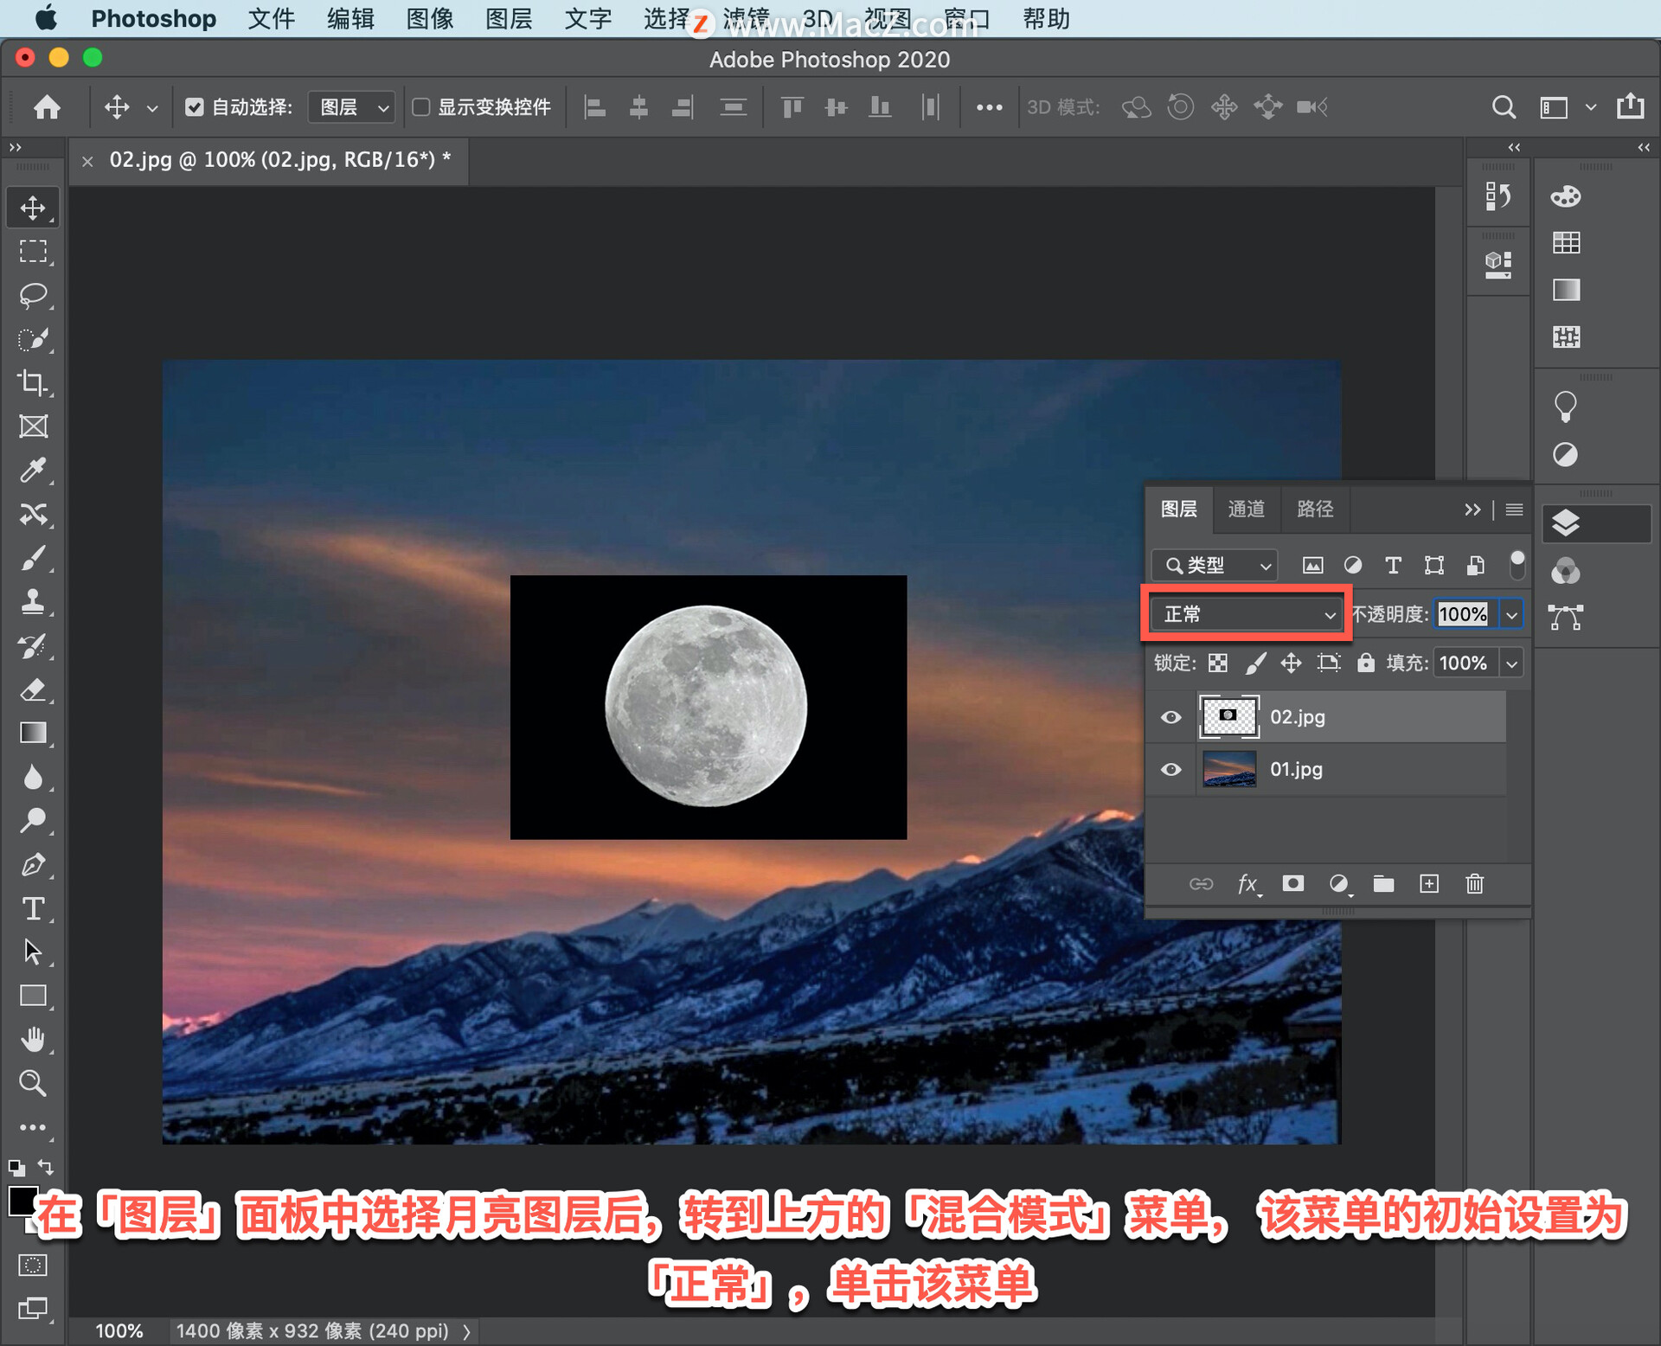The height and width of the screenshot is (1346, 1661).
Task: Expand the Move tool preset arrow
Action: click(152, 108)
